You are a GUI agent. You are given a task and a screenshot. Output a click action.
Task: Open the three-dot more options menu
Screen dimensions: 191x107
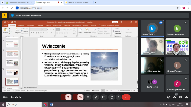pyautogui.click(x=118, y=97)
